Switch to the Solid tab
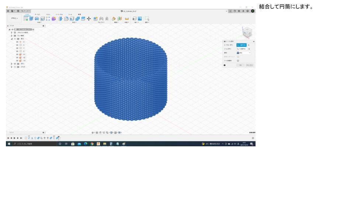The width and height of the screenshot is (354, 199). (27, 14)
